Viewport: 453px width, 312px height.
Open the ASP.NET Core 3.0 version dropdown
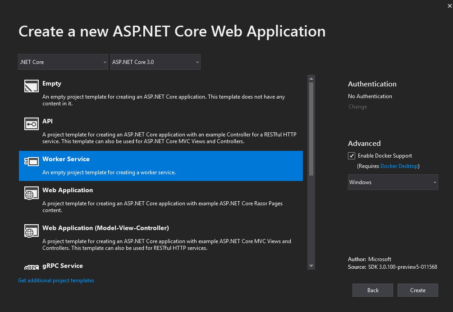click(x=155, y=62)
